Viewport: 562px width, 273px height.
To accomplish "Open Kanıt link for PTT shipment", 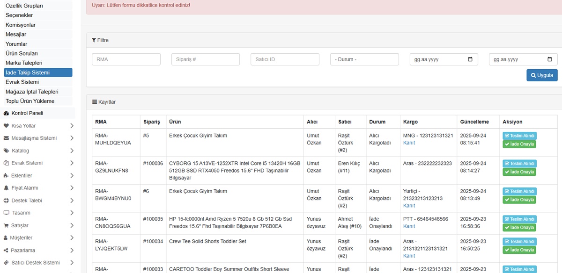I will [409, 226].
